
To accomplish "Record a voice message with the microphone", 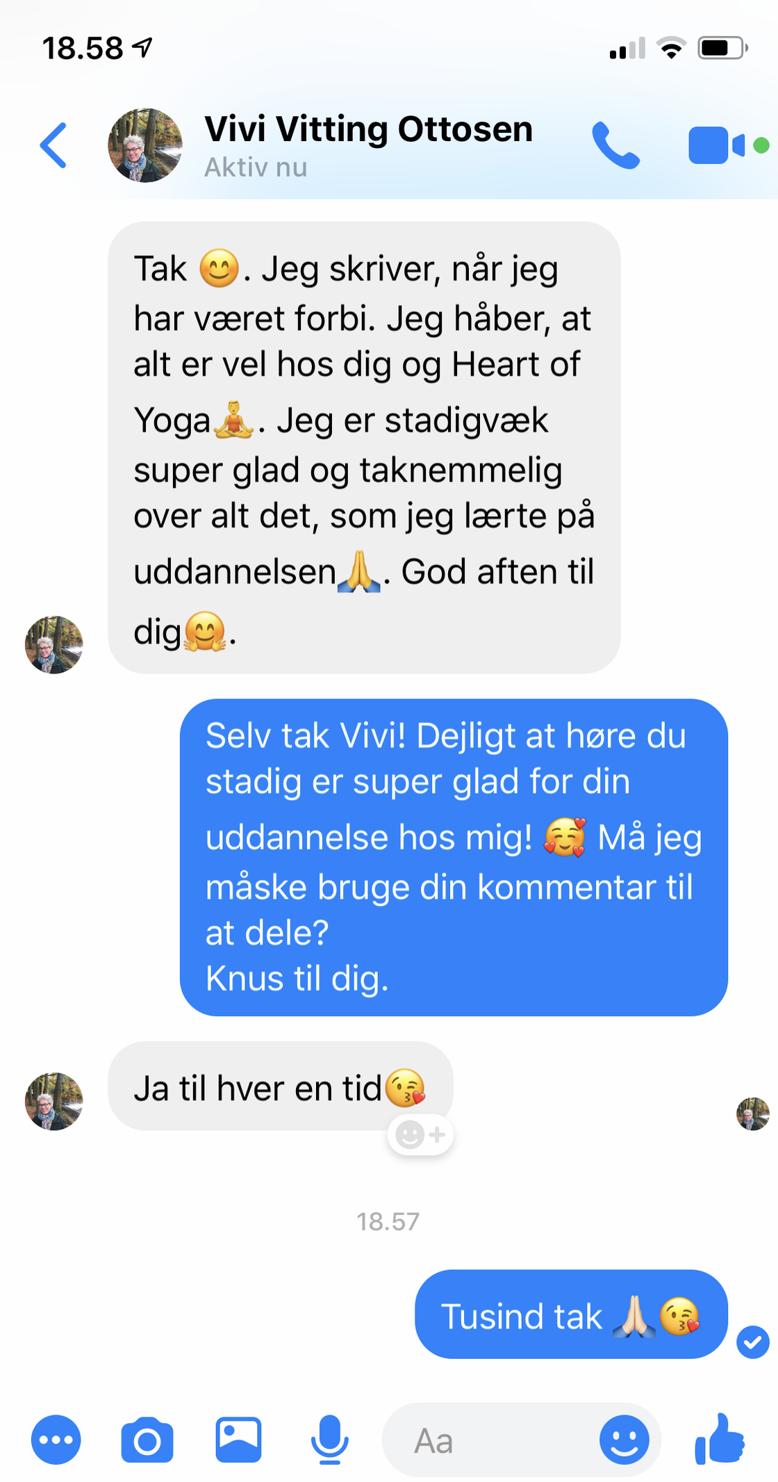I will pyautogui.click(x=330, y=1440).
